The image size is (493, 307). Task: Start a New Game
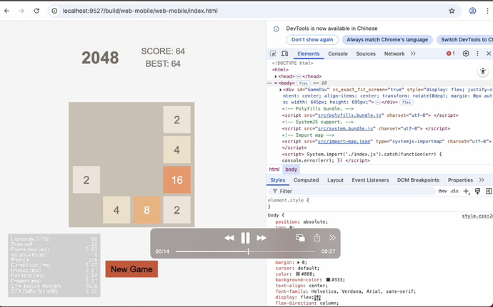[131, 269]
